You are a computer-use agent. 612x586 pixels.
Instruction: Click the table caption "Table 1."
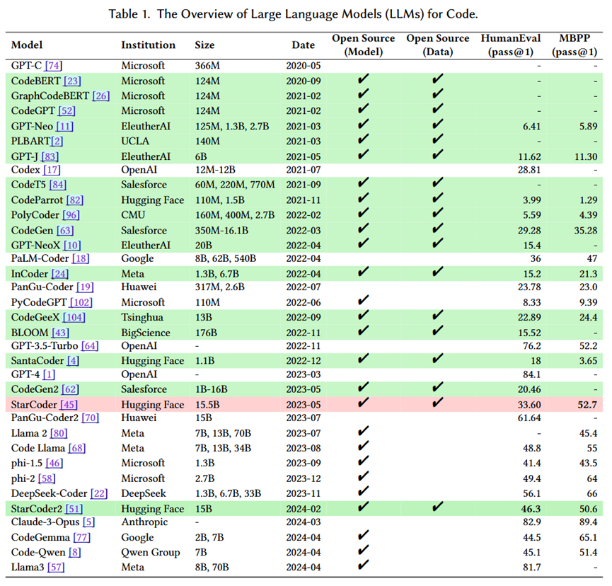click(x=129, y=14)
